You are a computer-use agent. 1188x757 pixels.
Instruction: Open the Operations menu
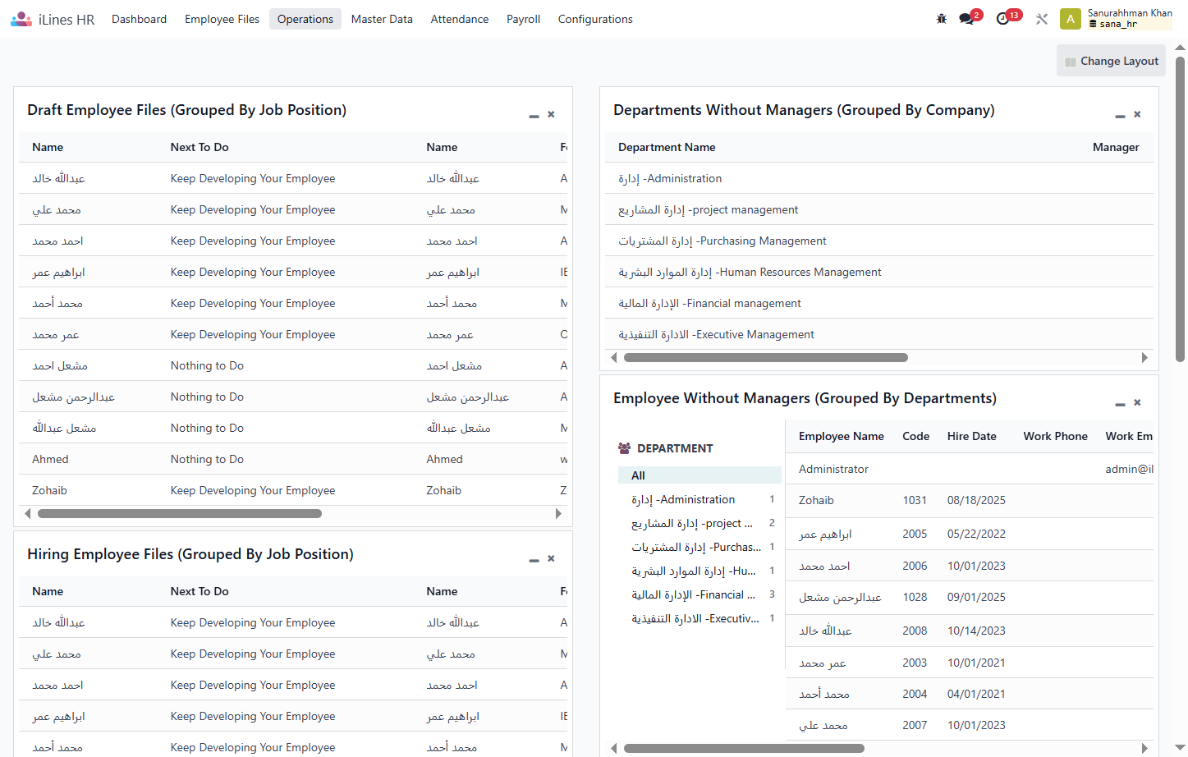coord(305,19)
